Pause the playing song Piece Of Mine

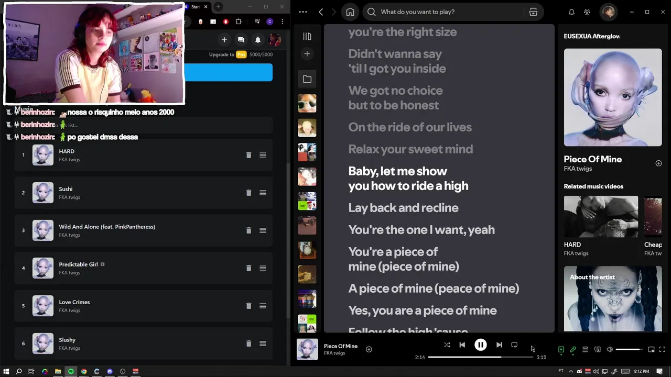click(x=480, y=345)
